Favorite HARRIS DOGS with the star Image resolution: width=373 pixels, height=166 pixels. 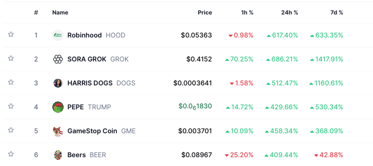(11, 83)
